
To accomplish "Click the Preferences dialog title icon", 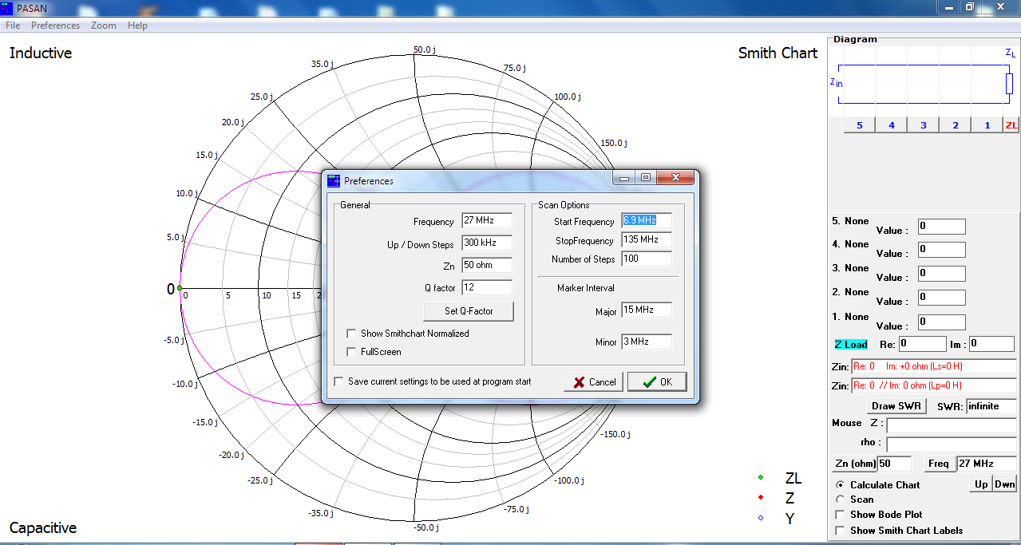I will point(334,181).
